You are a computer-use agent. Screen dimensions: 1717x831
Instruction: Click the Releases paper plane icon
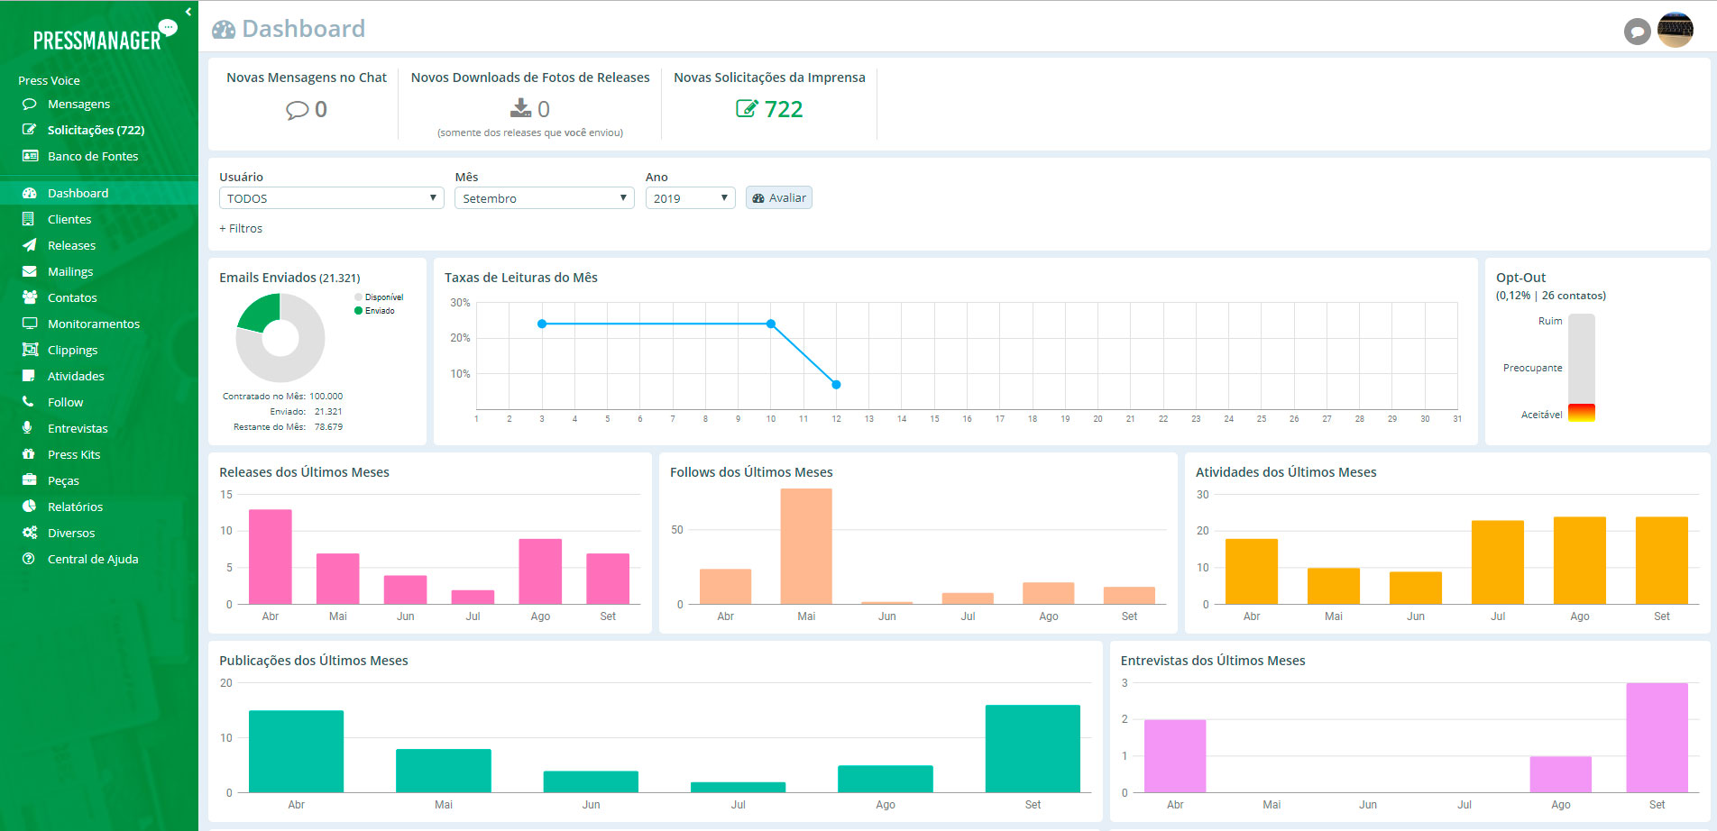[30, 245]
